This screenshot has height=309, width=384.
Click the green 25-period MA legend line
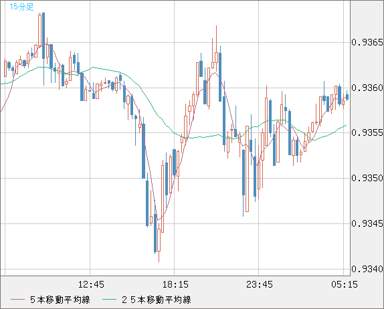[x=109, y=300]
